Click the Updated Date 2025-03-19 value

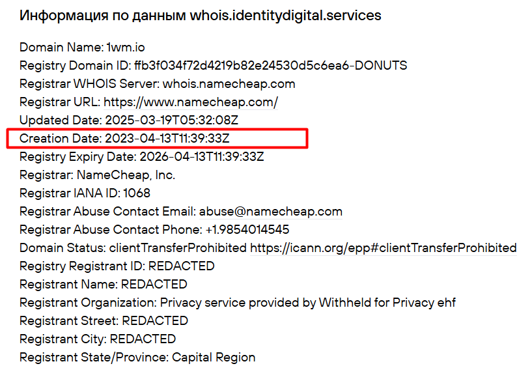pyautogui.click(x=172, y=120)
